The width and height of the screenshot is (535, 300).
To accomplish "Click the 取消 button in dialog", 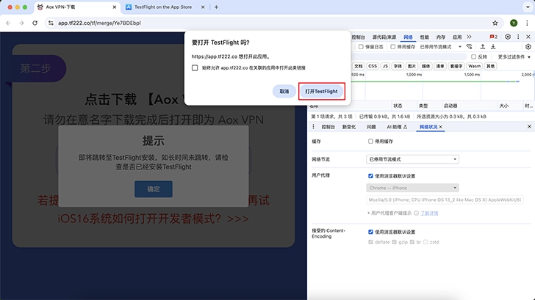I will (284, 91).
